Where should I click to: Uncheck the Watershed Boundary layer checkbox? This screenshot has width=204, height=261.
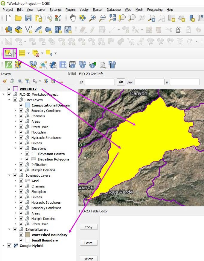click(x=21, y=235)
